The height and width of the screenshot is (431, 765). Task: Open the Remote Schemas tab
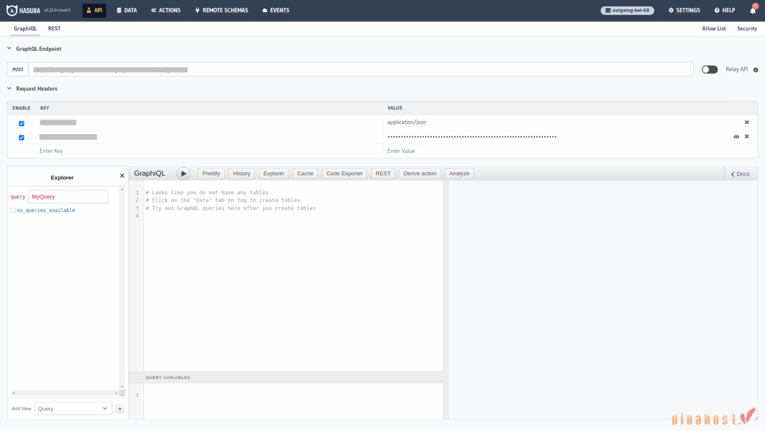(x=221, y=10)
